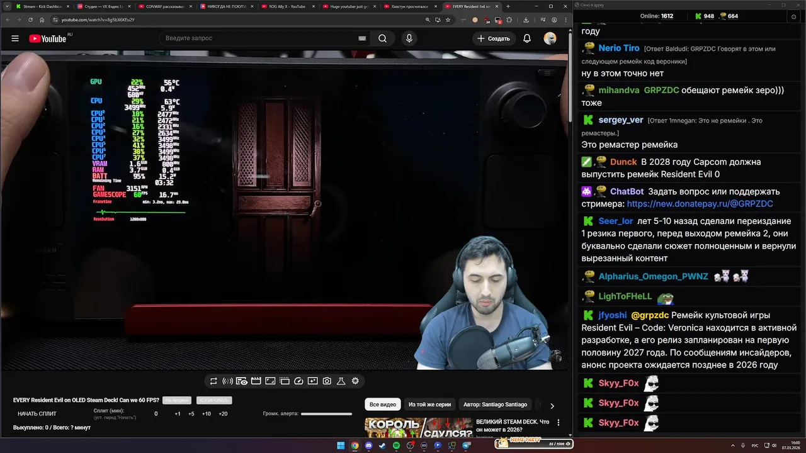The height and width of the screenshot is (453, 806).
Task: Open the Windows Start button
Action: [341, 445]
